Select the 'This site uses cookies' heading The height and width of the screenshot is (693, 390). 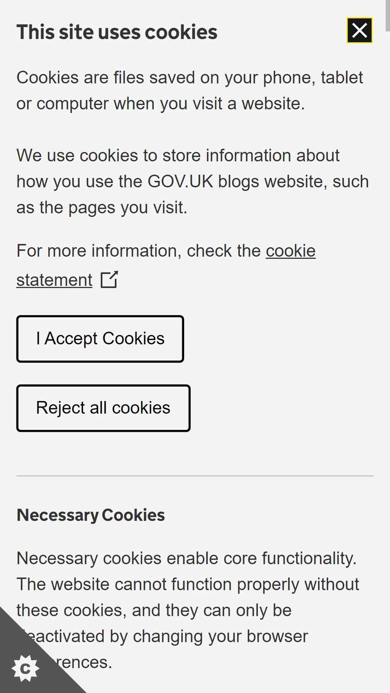coord(117,32)
